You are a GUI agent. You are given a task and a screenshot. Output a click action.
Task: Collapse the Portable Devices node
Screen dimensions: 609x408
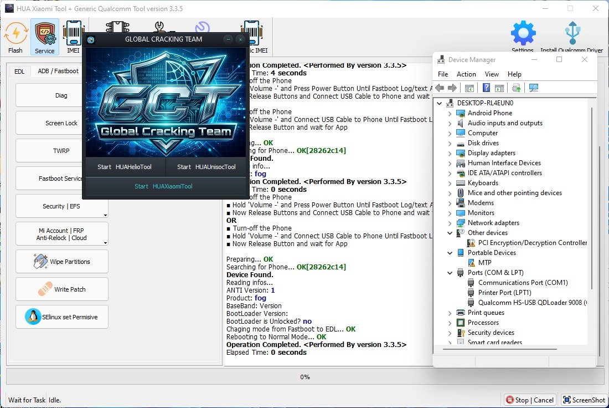click(450, 253)
